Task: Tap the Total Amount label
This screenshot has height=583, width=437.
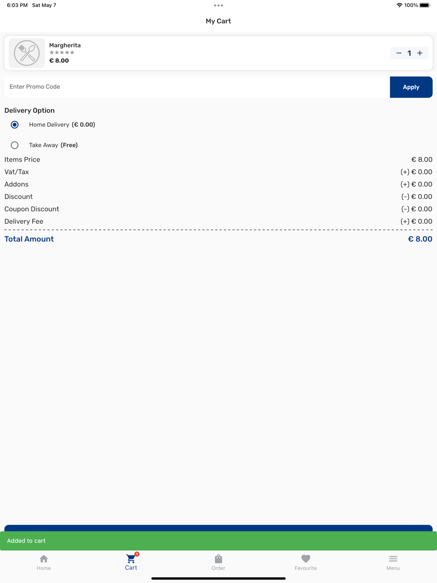Action: coord(29,239)
